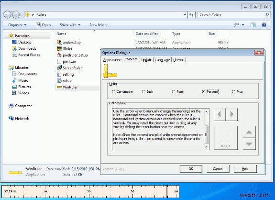The height and width of the screenshot is (200, 275).
Task: Click the Cancel button
Action: [x=218, y=169]
